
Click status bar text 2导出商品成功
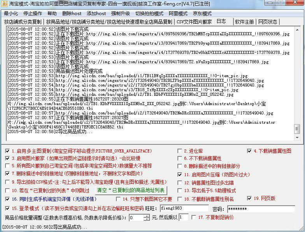pyautogui.click(x=45, y=227)
